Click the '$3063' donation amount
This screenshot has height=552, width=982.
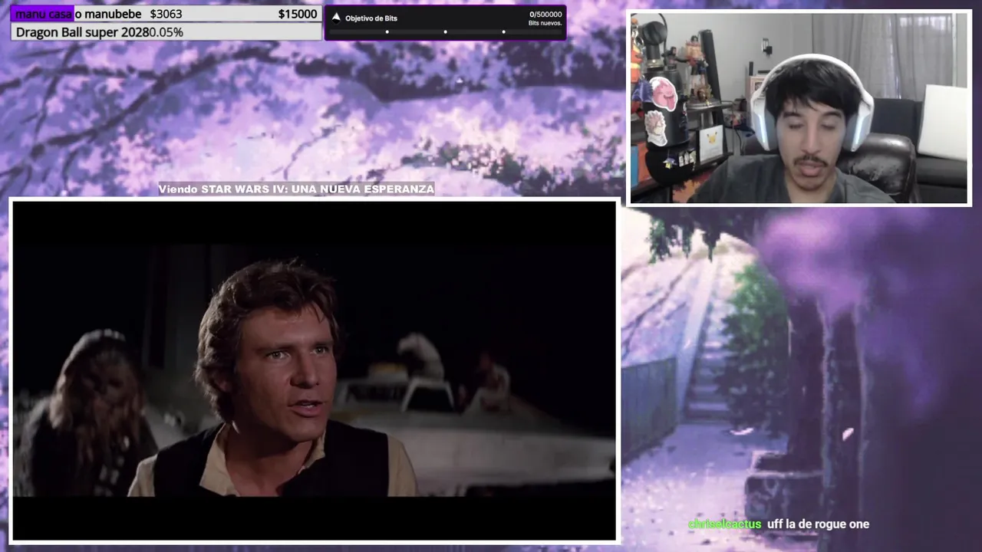(166, 14)
